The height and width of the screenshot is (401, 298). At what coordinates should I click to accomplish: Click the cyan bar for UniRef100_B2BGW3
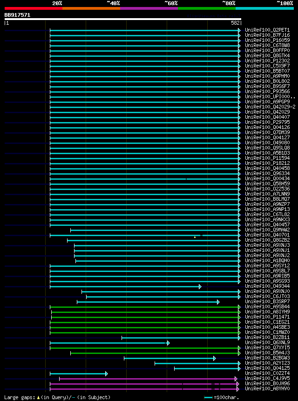pos(170,359)
